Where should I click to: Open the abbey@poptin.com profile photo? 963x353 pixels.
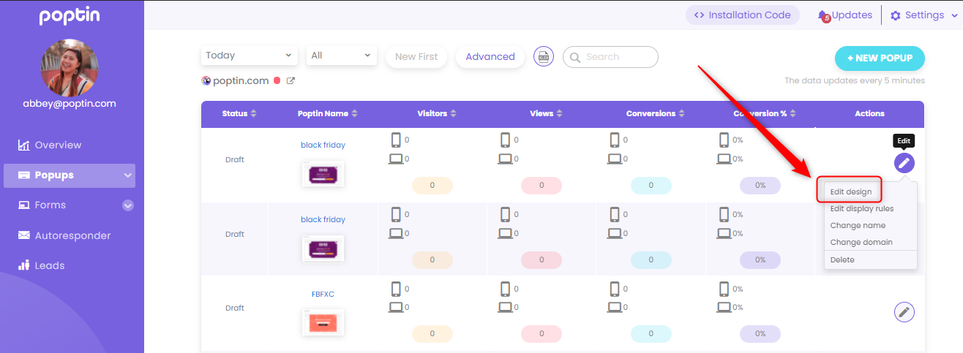coord(70,67)
